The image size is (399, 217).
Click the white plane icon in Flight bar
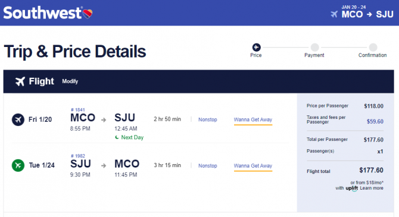20,81
